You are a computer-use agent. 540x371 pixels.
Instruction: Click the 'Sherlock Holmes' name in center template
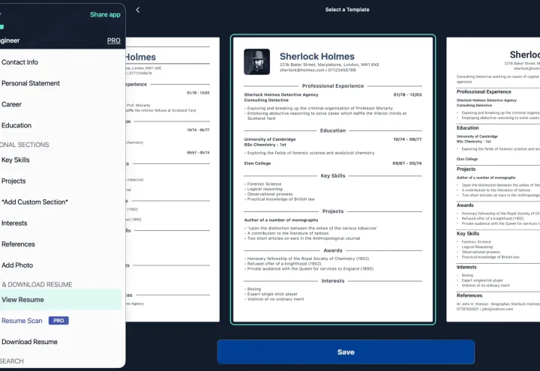coord(316,56)
